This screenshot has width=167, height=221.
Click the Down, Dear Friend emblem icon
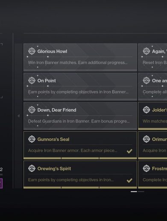click(32, 110)
